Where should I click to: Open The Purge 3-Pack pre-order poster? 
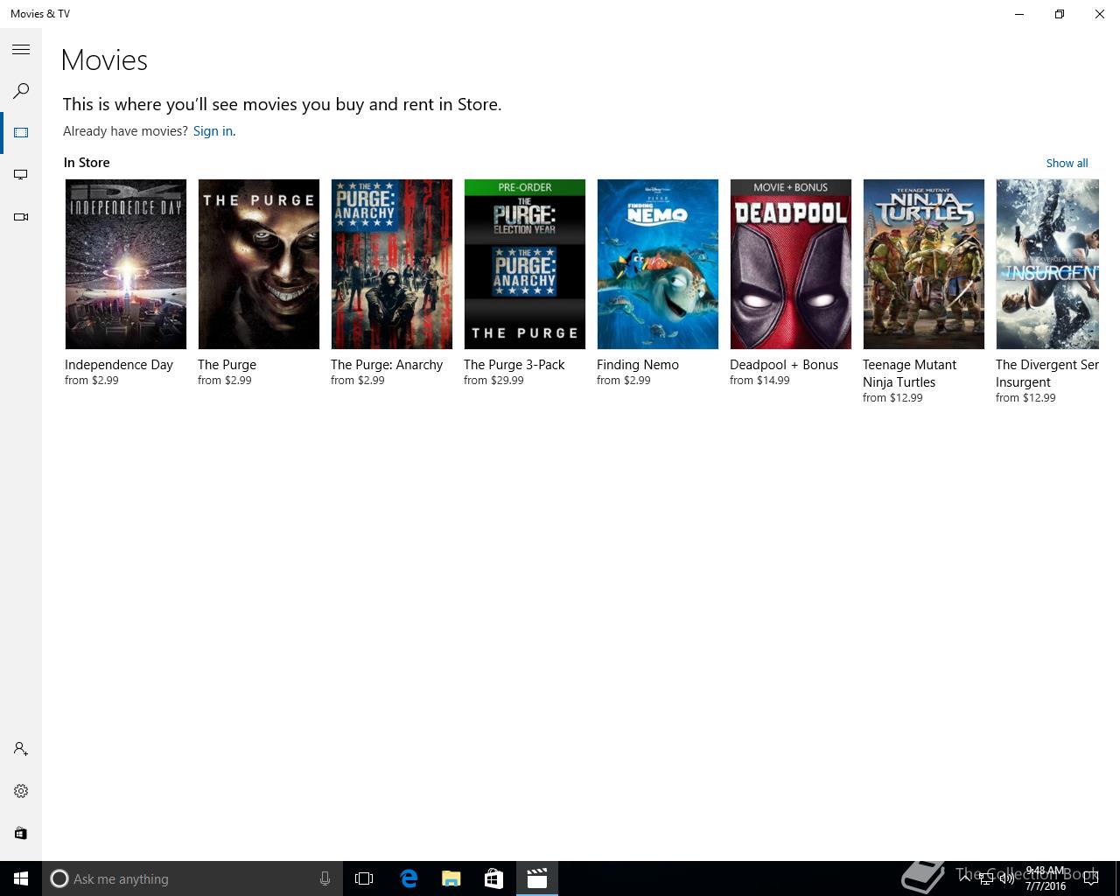pos(525,264)
